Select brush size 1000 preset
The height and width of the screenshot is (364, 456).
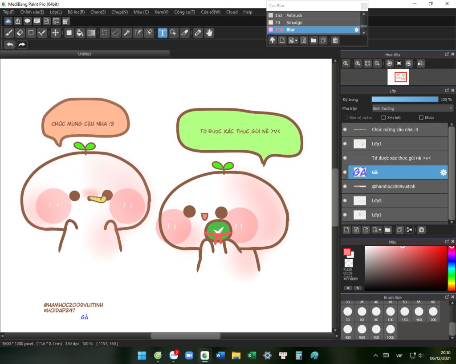[x=390, y=331]
